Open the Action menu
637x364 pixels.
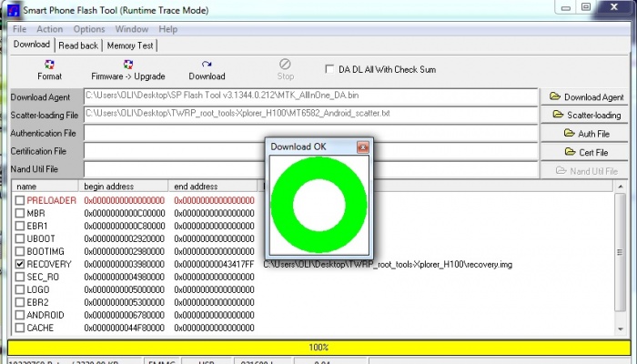49,29
